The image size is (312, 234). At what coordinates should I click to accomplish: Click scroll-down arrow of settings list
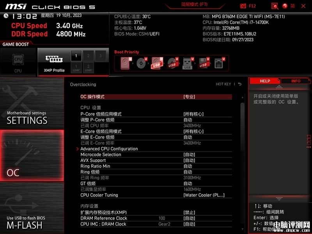point(242,229)
